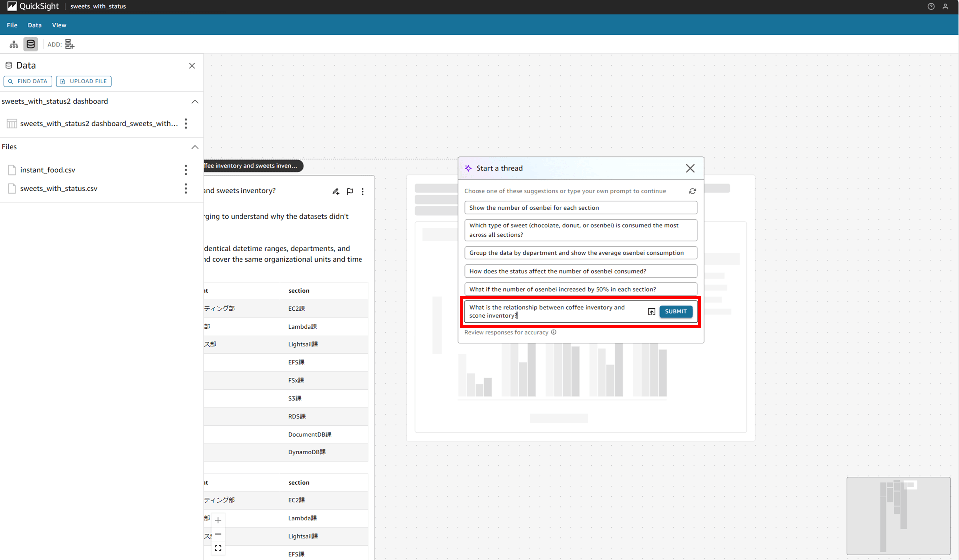Image resolution: width=959 pixels, height=560 pixels.
Task: Choose suggestion How does the status affect osenbei
Action: (581, 271)
